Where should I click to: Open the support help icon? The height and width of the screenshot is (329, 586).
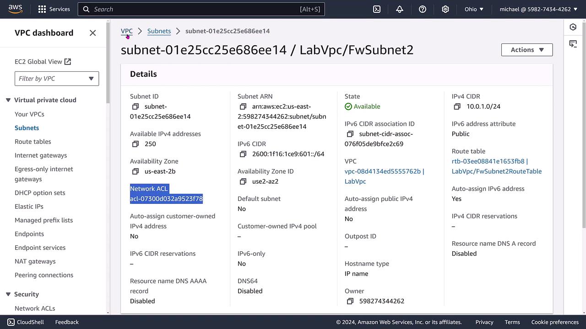(x=423, y=9)
